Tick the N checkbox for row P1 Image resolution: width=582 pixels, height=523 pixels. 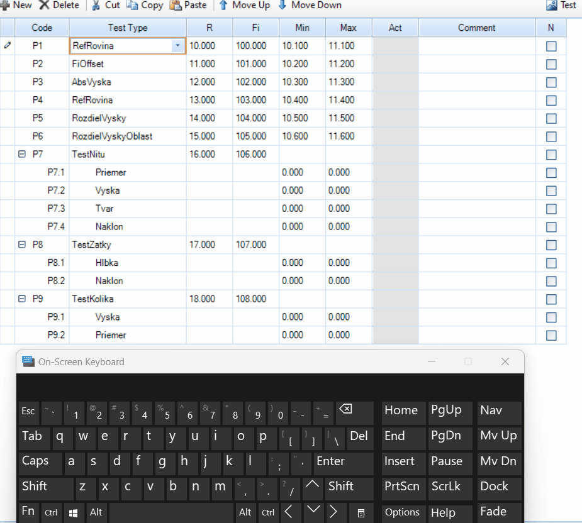pyautogui.click(x=551, y=46)
